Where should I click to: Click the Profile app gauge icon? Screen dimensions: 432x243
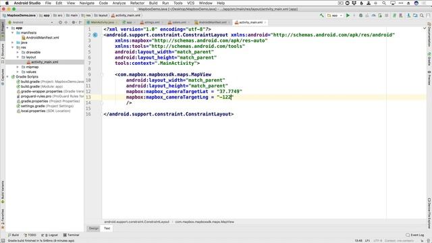pyautogui.click(x=373, y=16)
